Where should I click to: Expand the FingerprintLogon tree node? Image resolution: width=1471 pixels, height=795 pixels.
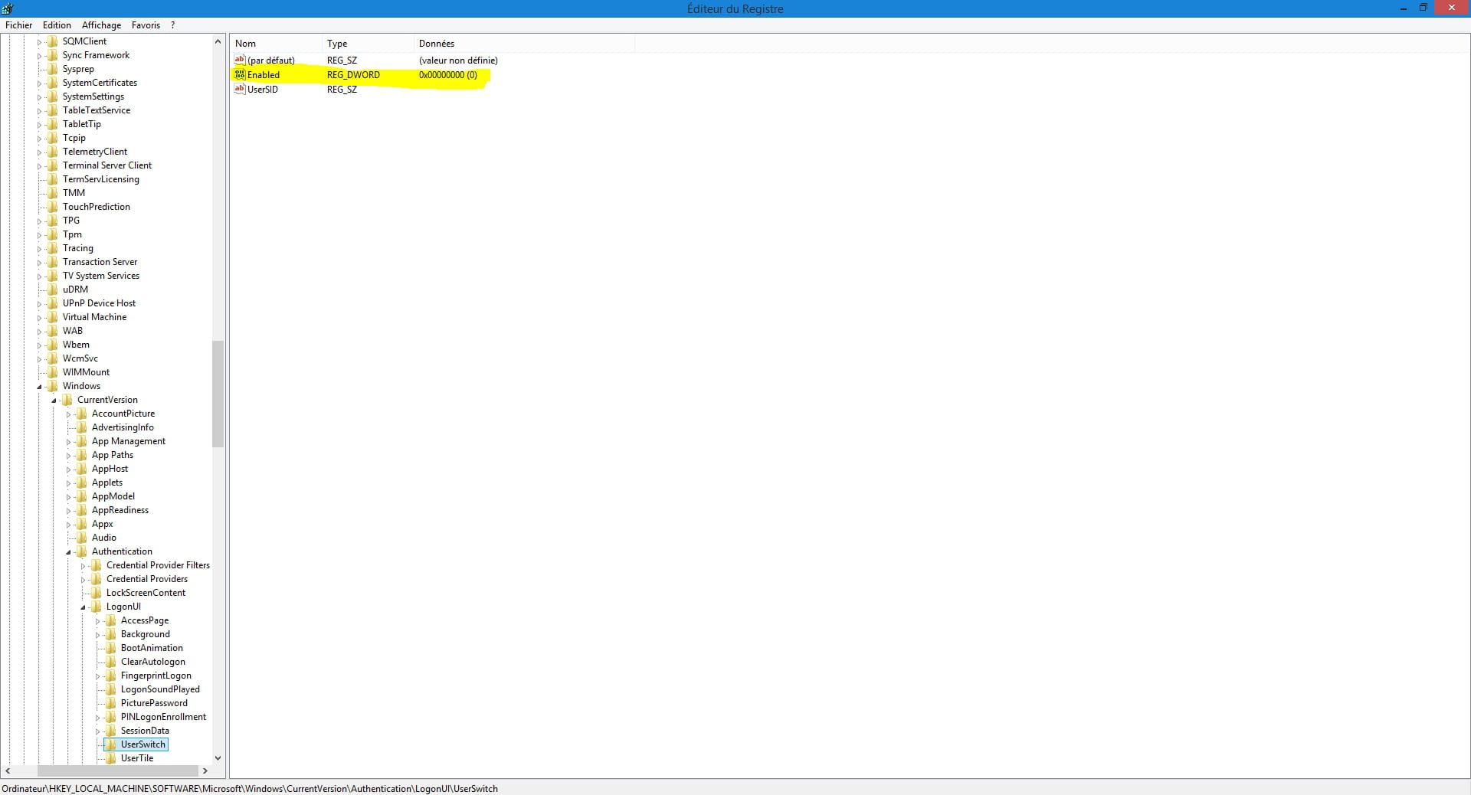[x=97, y=676]
